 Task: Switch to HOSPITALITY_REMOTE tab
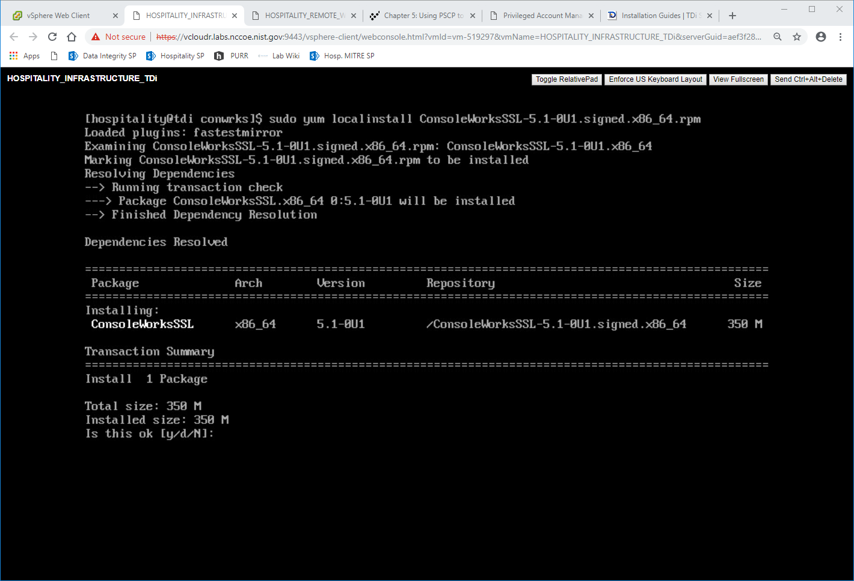[x=304, y=16]
